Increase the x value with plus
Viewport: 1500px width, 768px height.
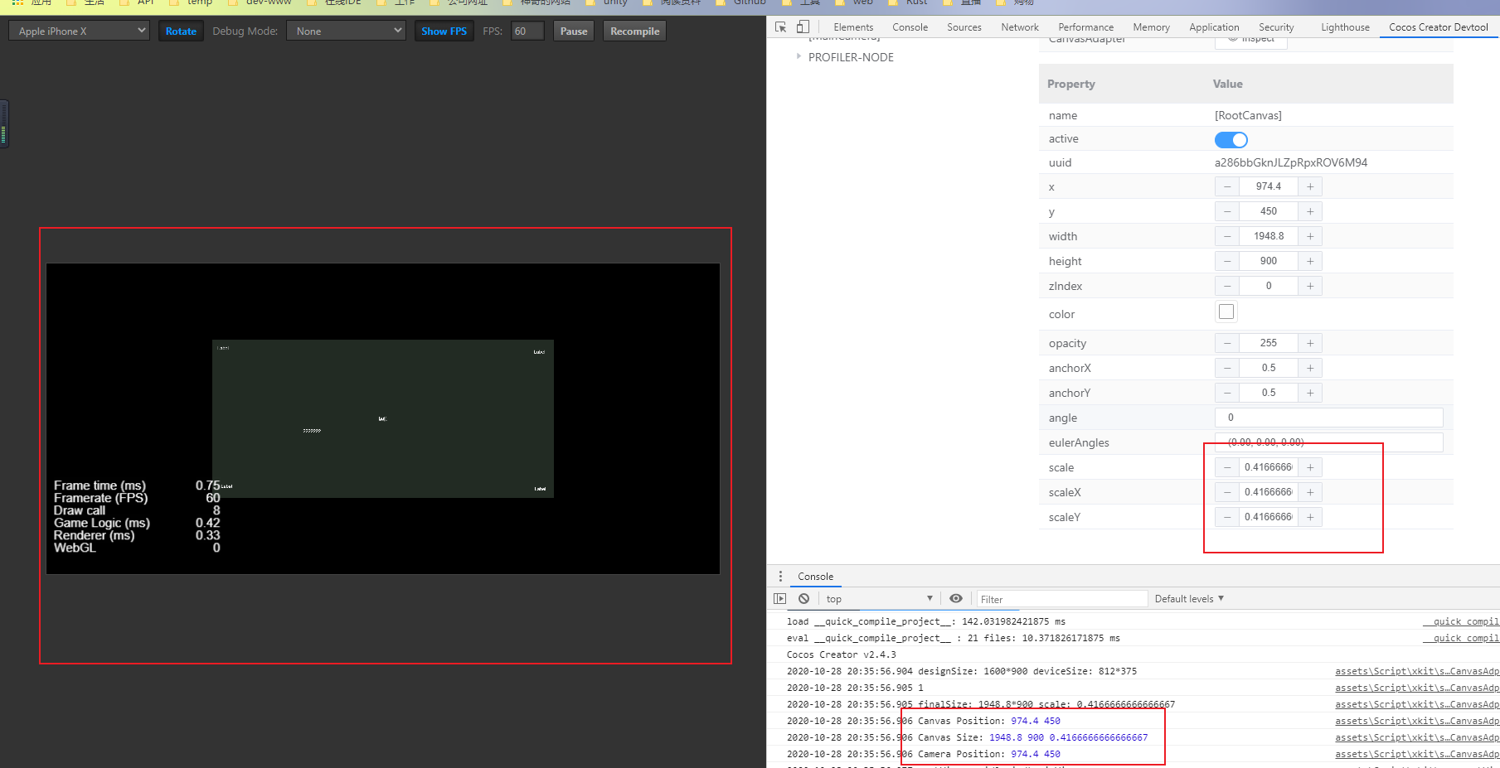[1310, 186]
